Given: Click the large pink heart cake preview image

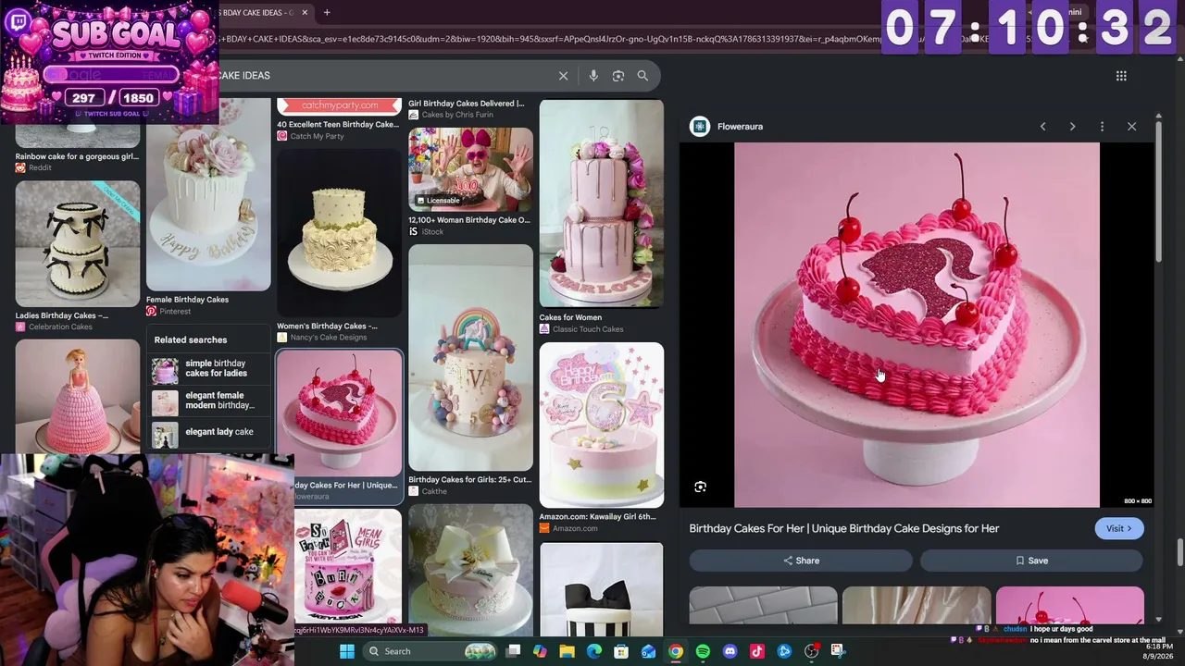Looking at the screenshot, I should tap(917, 325).
